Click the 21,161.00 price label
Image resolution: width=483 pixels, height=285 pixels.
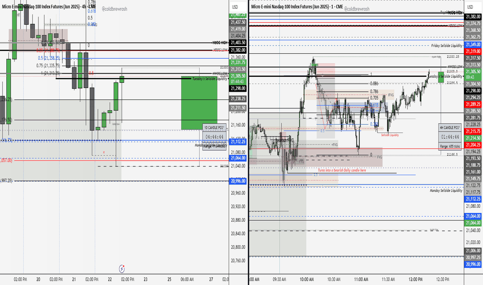(473, 172)
